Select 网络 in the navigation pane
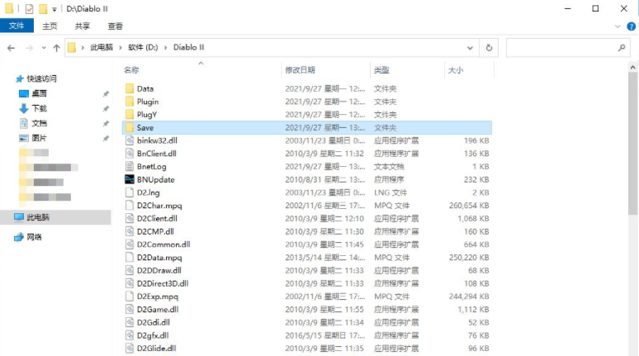 [x=34, y=237]
